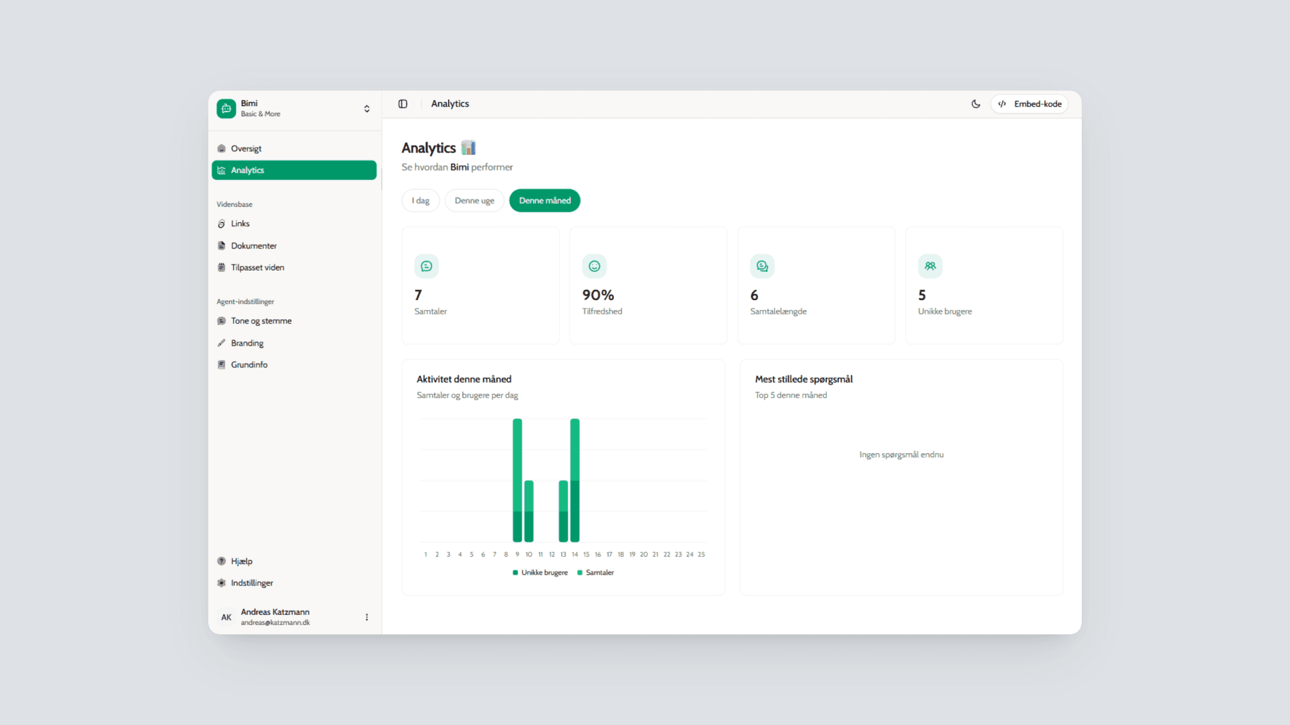Click the Tilfredshed 90% stat card
1290x725 pixels.
(x=648, y=285)
